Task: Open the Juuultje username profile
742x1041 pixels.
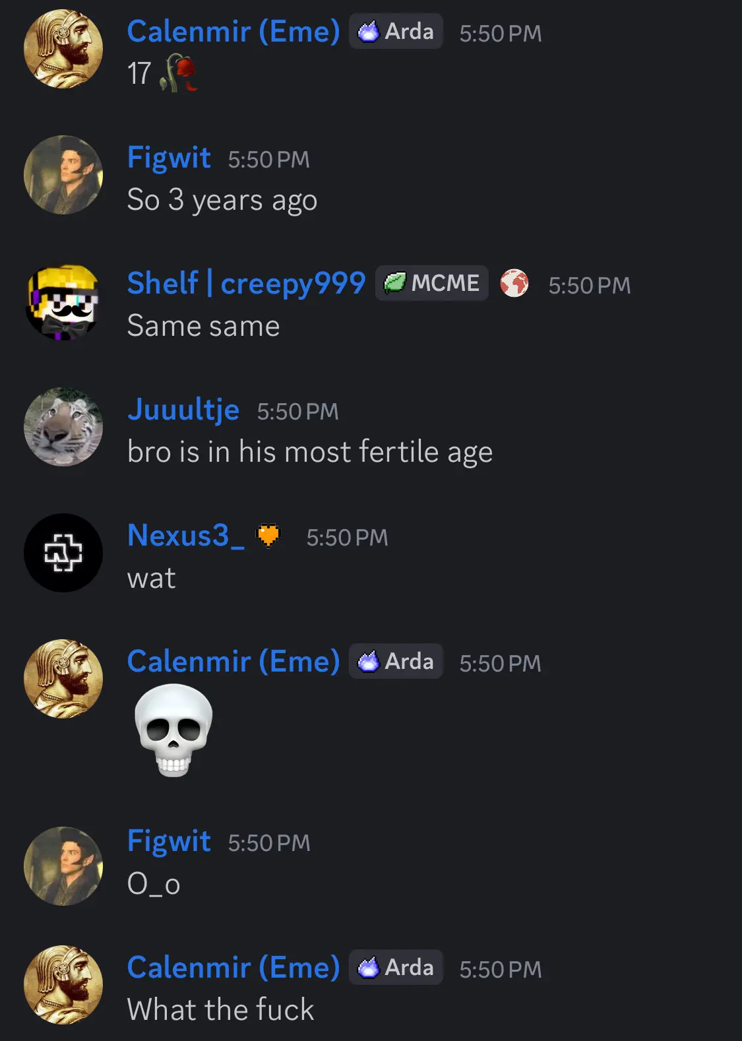Action: click(x=183, y=410)
